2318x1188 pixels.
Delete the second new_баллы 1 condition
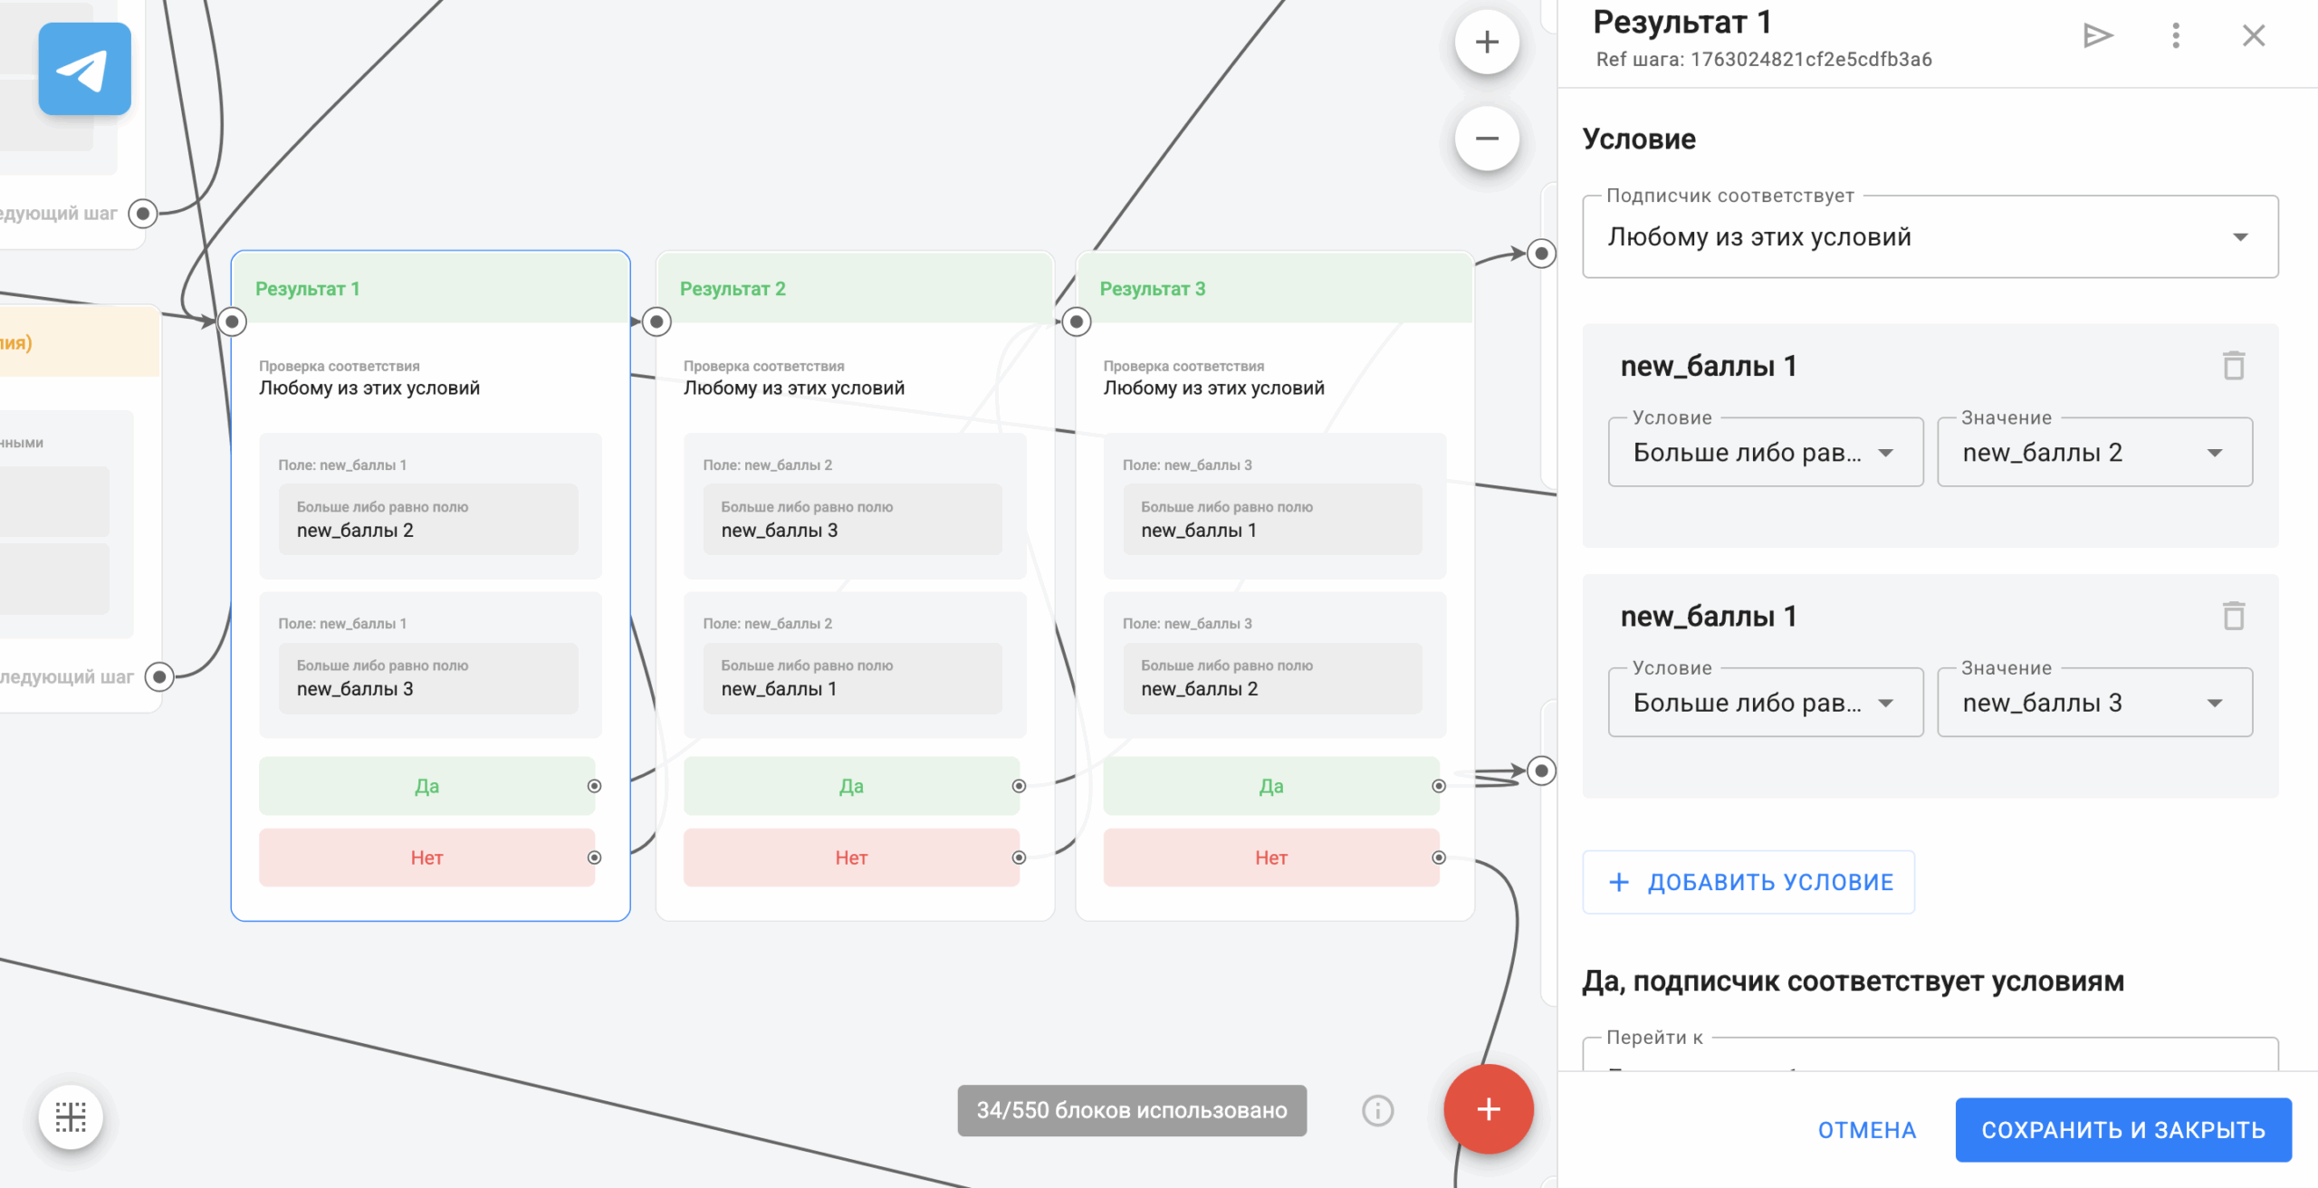2233,616
